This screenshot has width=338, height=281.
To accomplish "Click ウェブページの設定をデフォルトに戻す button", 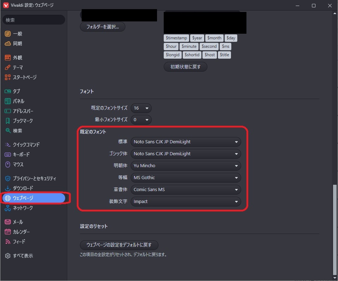I will click(x=119, y=245).
